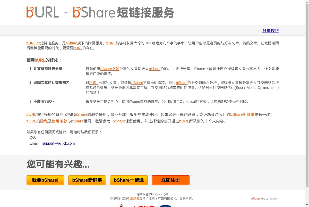Click the 我要bShare! button
309x207 pixels.
45,180
